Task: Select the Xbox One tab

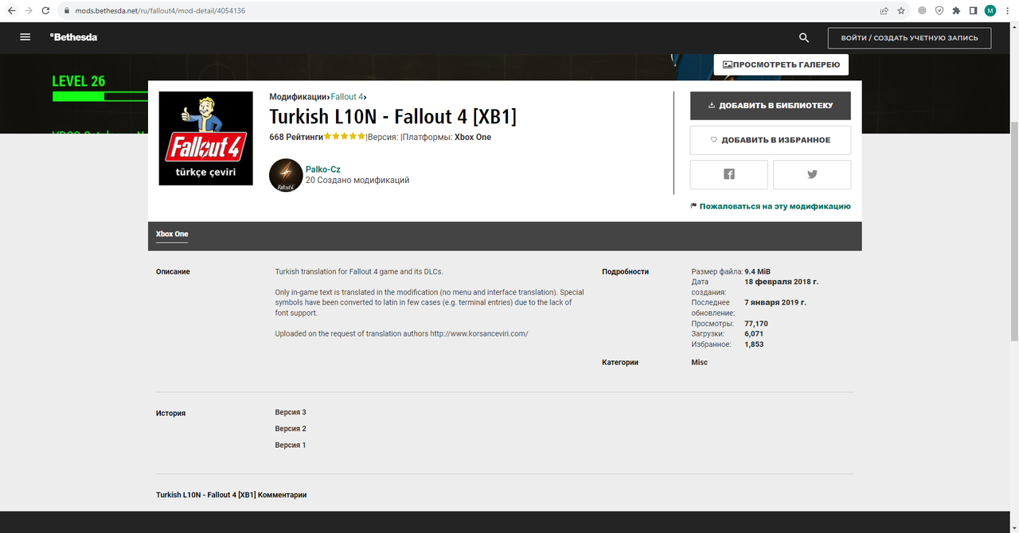Action: coord(172,234)
